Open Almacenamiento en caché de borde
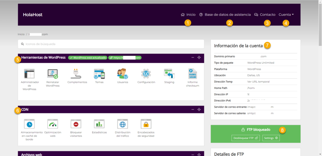 click(29, 124)
